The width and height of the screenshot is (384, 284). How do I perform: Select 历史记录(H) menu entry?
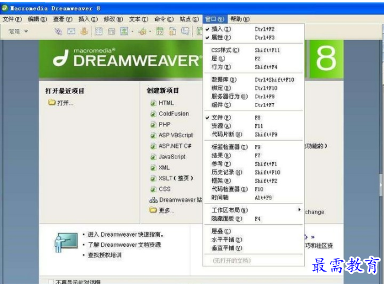click(x=254, y=172)
